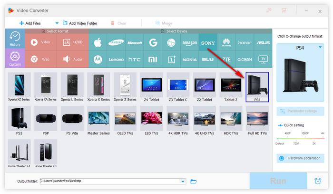Expand the output folder path dropdown
This screenshot has height=194, width=333.
point(183,181)
